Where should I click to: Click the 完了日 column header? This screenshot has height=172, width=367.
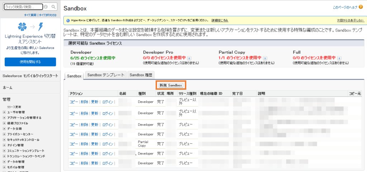pos(237,94)
